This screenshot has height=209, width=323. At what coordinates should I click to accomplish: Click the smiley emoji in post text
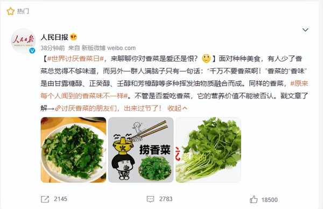pyautogui.click(x=206, y=59)
